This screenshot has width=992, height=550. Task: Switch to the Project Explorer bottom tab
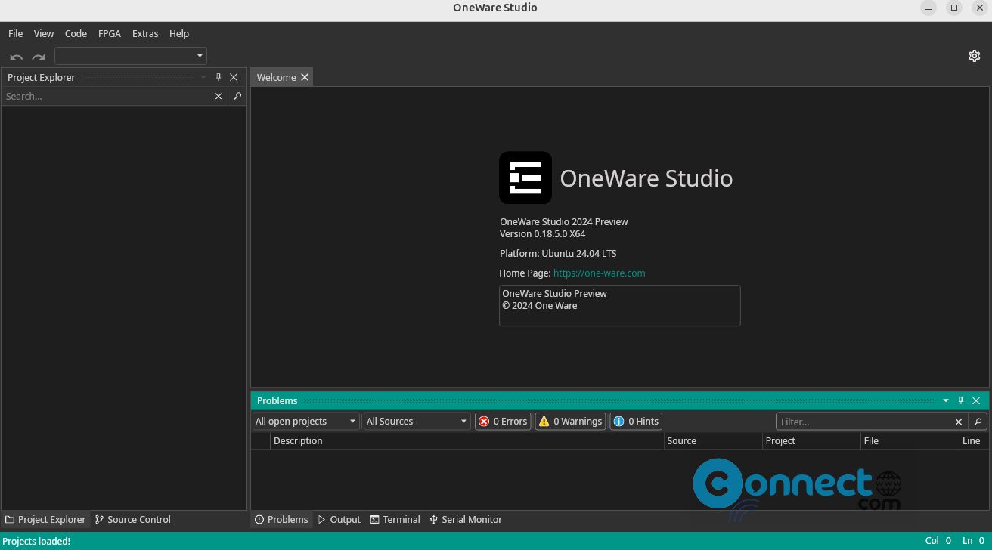pos(45,519)
